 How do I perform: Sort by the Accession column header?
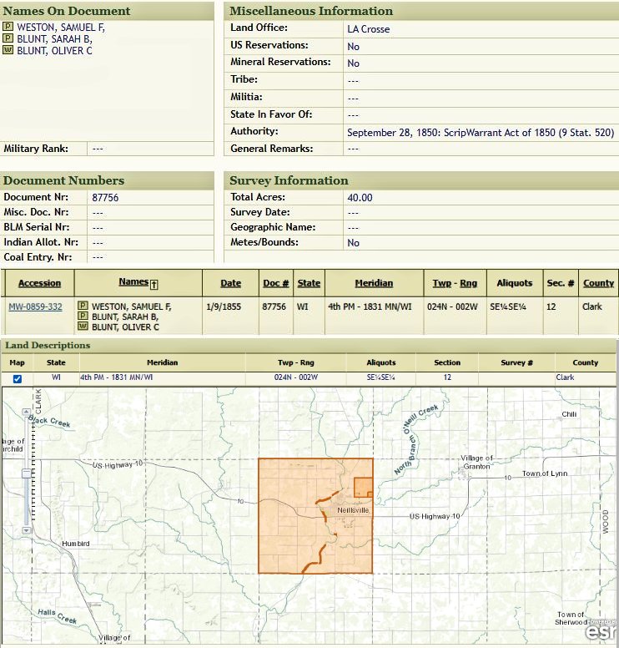point(39,283)
